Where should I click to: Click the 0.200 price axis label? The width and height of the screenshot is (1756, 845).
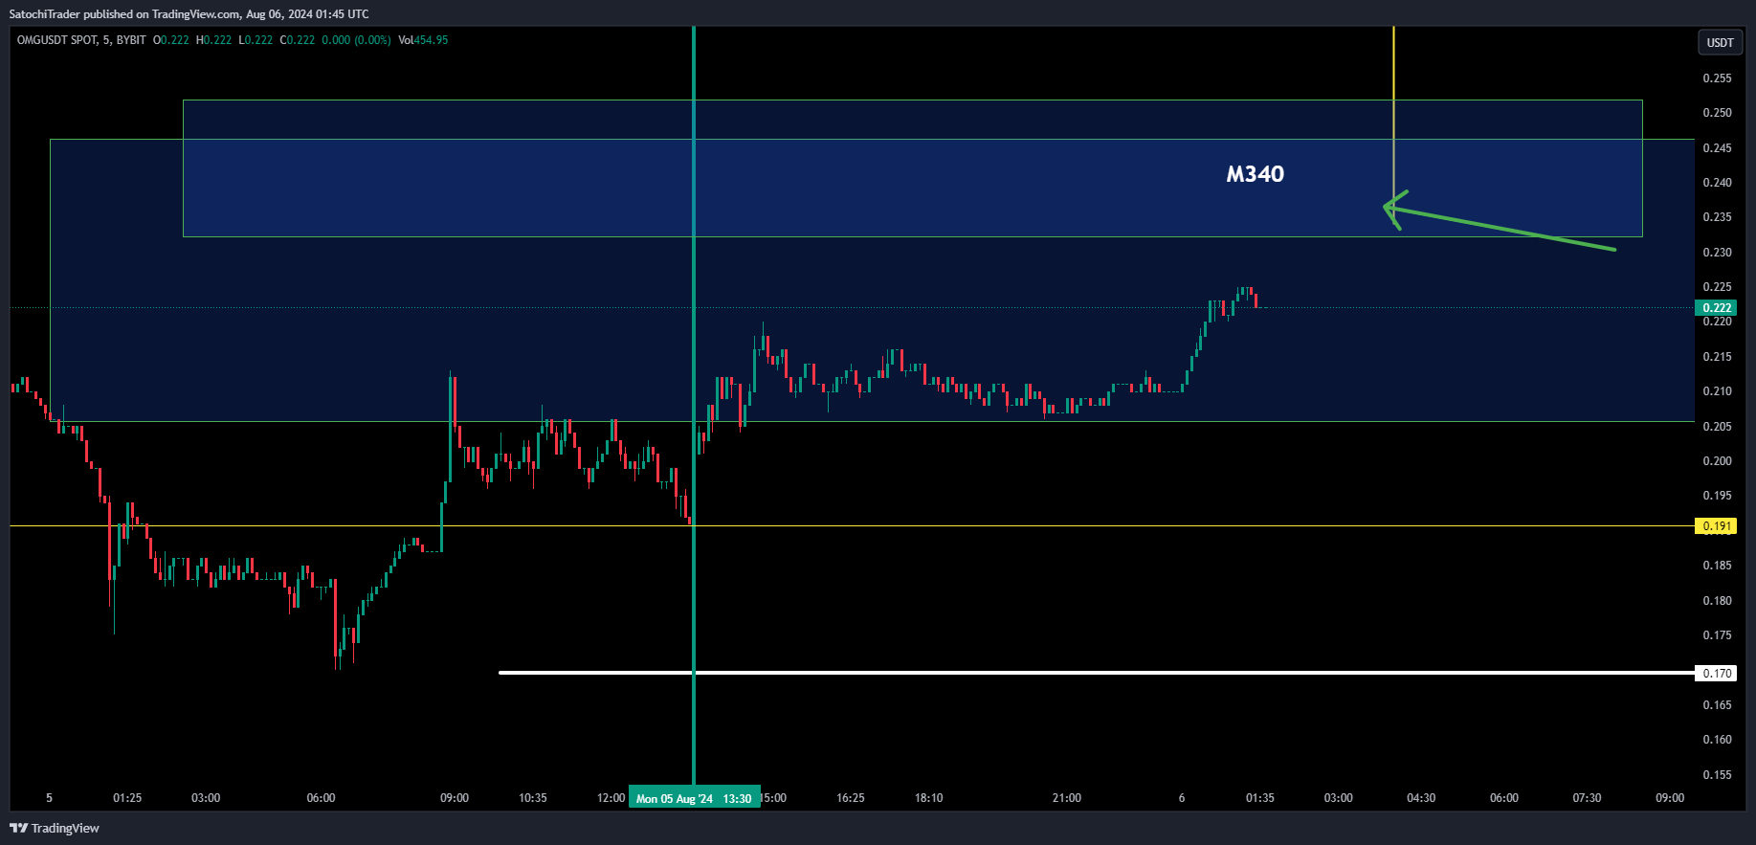(x=1717, y=461)
